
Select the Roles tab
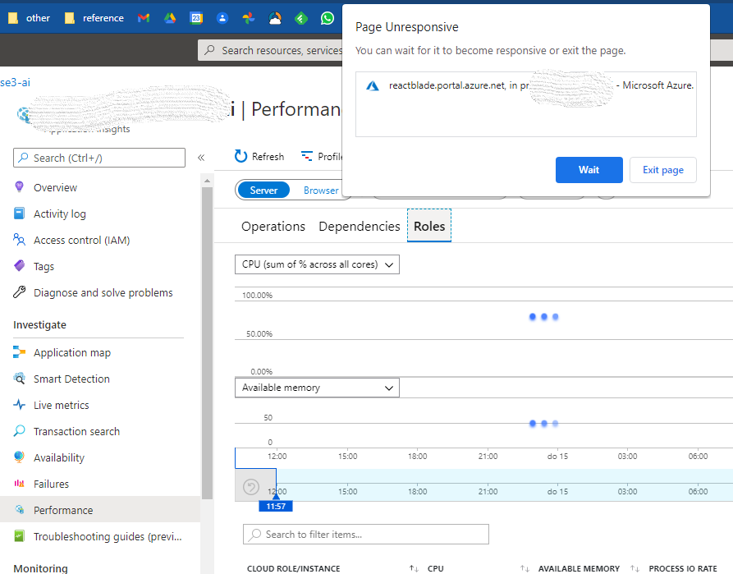click(429, 226)
